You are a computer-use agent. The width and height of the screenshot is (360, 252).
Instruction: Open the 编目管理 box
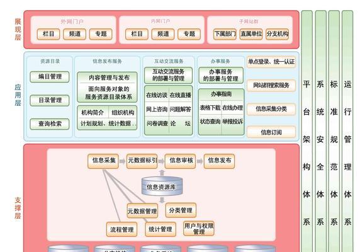coord(50,77)
